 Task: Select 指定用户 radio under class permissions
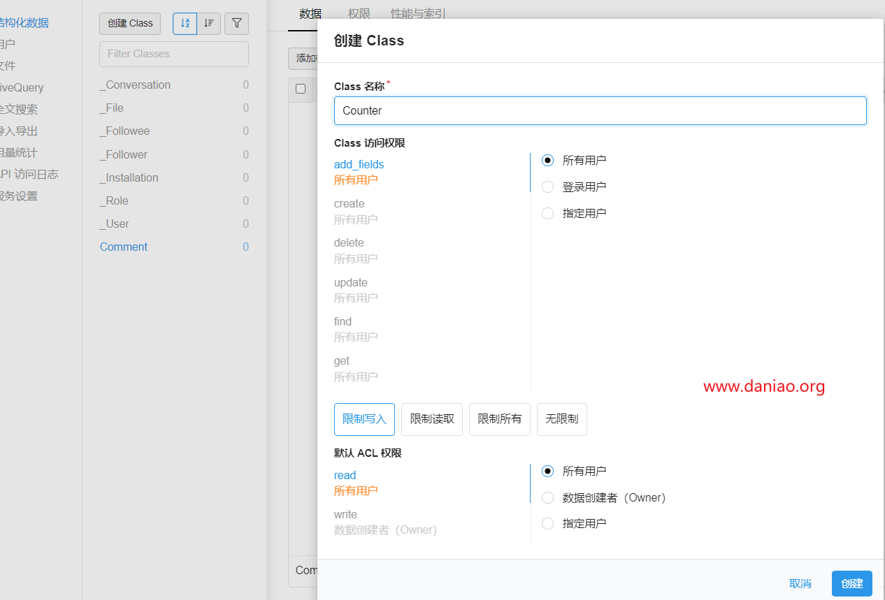[548, 213]
